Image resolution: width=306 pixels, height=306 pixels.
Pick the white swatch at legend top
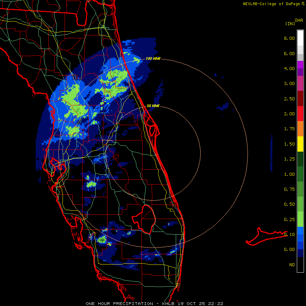click(300, 38)
